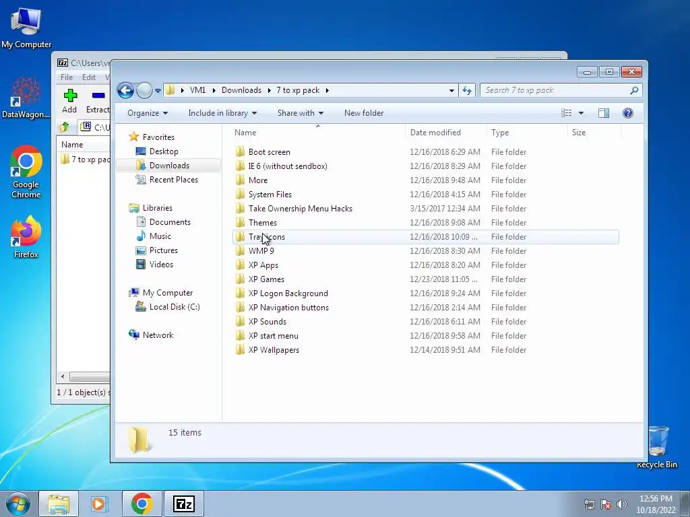Select the XP Games folder icon
Screen dimensions: 690x517
coord(240,279)
